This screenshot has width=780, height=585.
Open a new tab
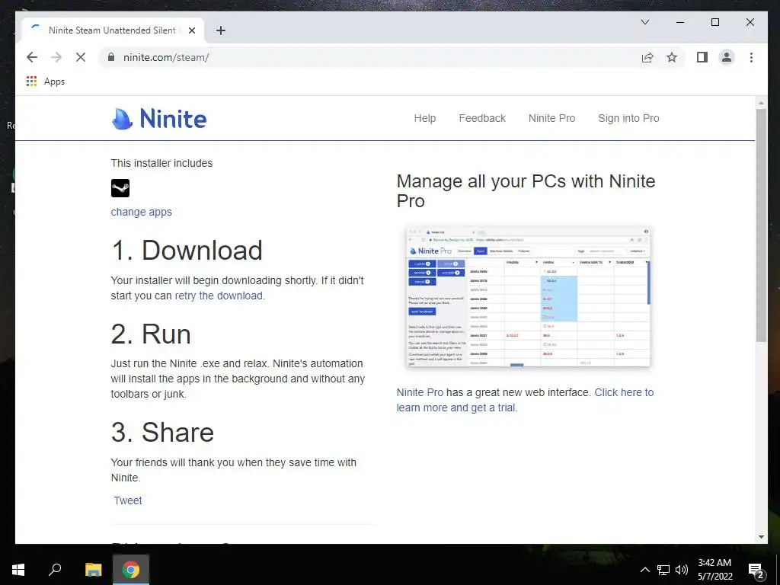click(221, 30)
